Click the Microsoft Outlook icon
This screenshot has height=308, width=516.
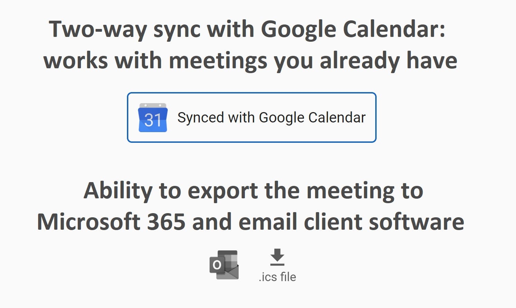[224, 265]
